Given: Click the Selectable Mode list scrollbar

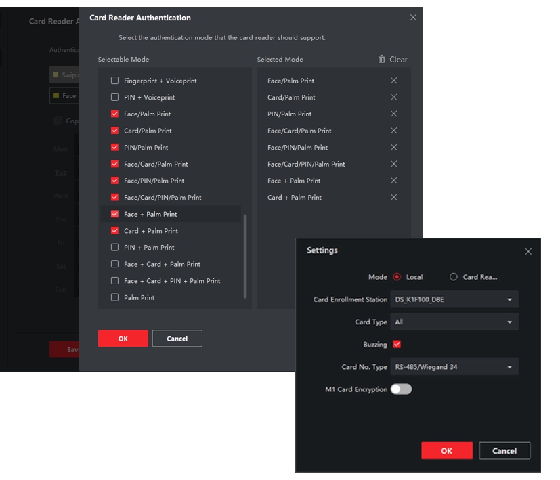Looking at the screenshot, I should click(x=245, y=256).
